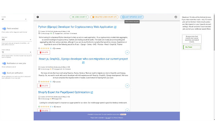The height and width of the screenshot is (134, 215).
Task: Delete the Python Django Developer job
Action: pyautogui.click(x=44, y=52)
